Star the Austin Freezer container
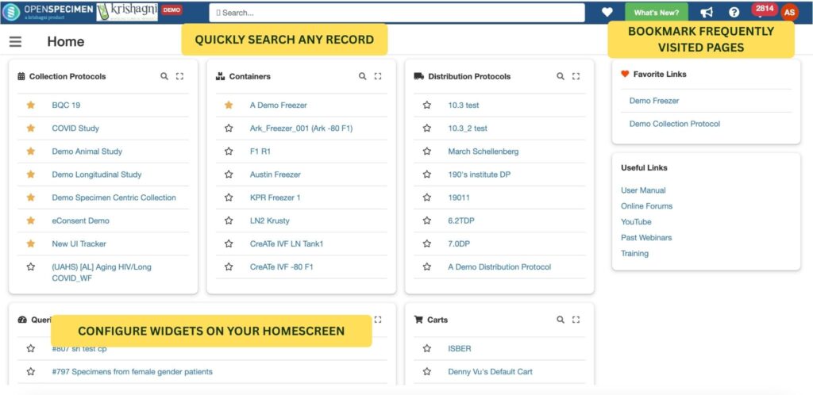Viewport: 813px width, 395px height. click(229, 174)
